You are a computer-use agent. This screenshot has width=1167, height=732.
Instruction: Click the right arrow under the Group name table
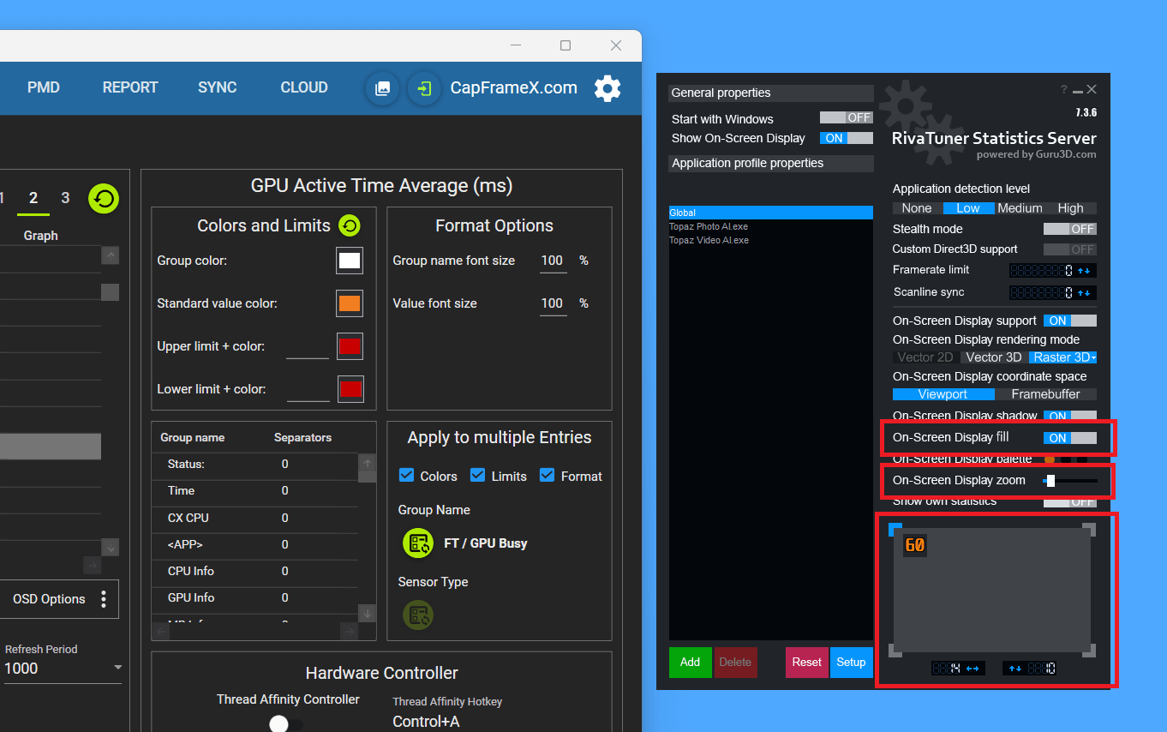pyautogui.click(x=349, y=631)
